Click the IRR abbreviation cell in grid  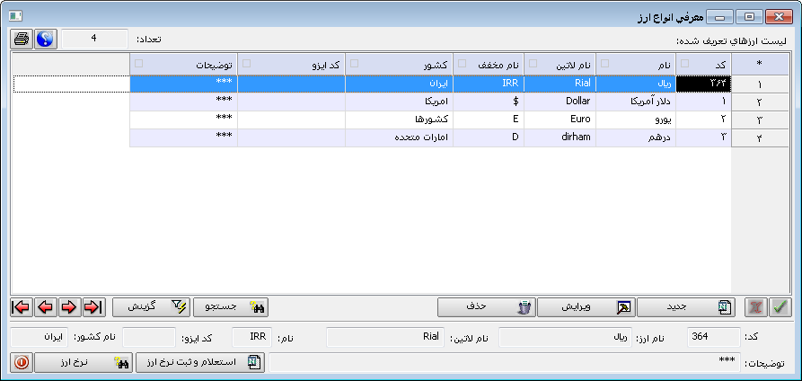489,84
